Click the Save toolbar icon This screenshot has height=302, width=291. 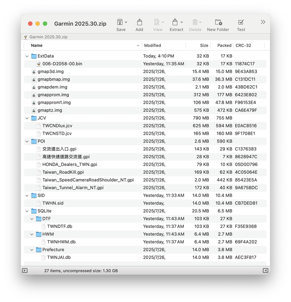point(120,22)
